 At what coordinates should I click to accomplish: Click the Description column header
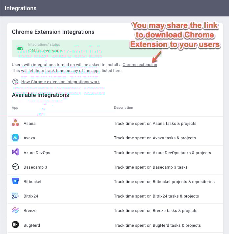[x=123, y=107]
